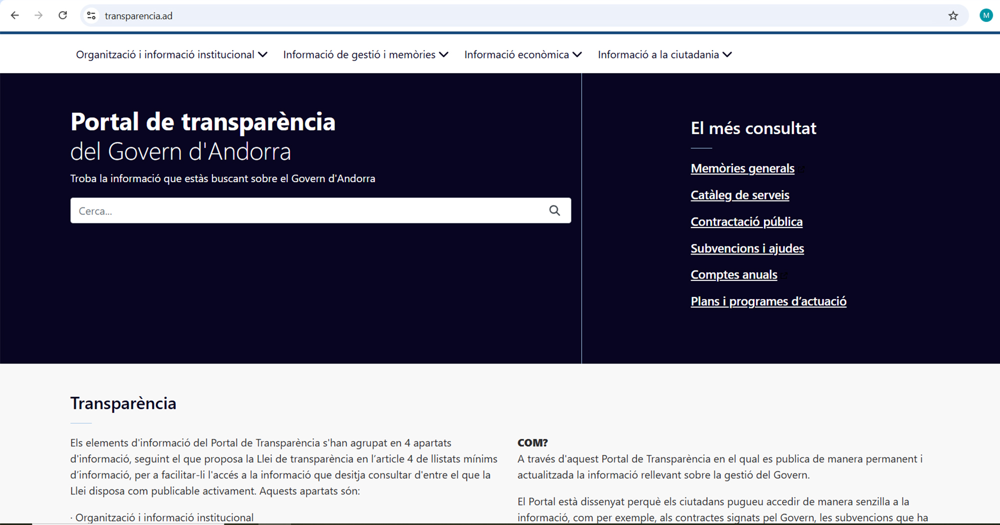Open Contractació pública link

(x=746, y=221)
